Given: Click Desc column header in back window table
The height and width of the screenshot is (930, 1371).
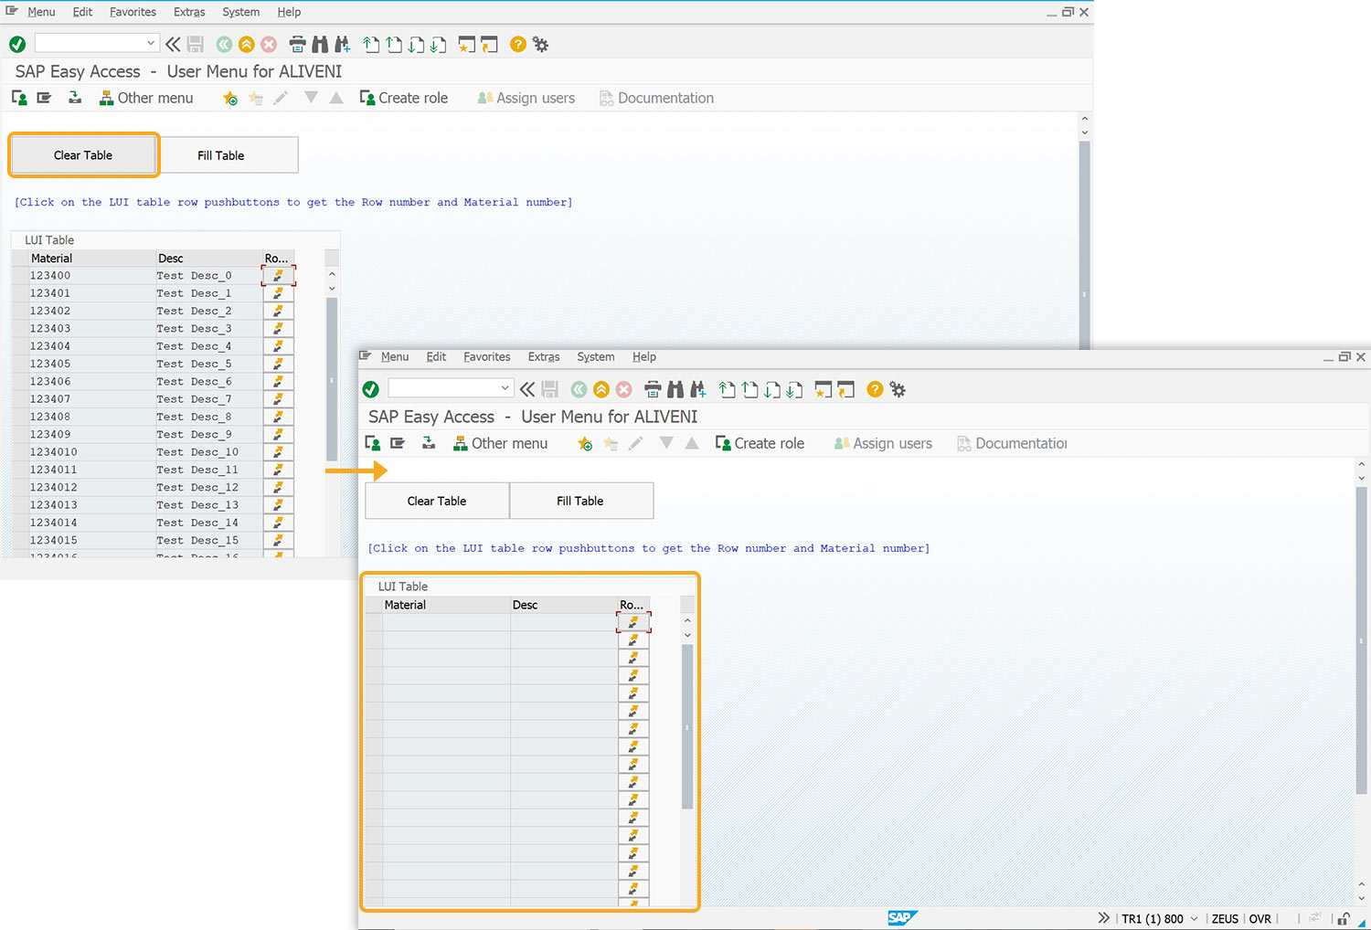Looking at the screenshot, I should pyautogui.click(x=208, y=259).
